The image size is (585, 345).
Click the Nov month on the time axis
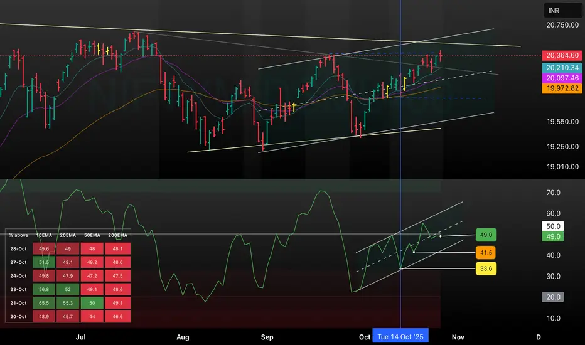pos(458,337)
